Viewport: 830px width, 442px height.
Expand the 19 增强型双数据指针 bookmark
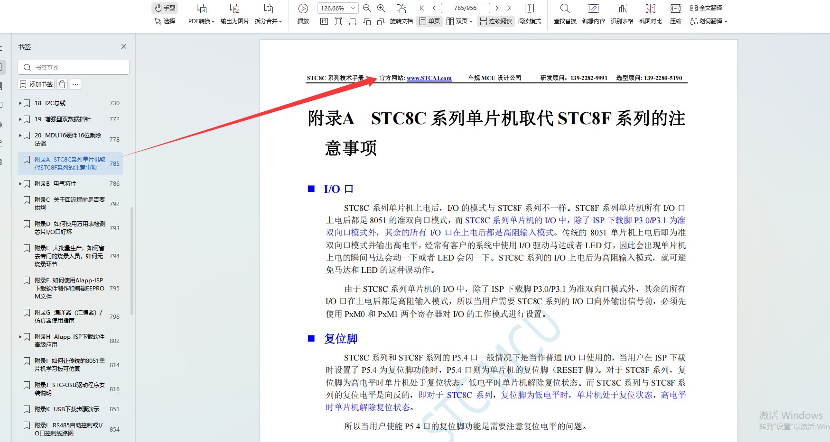(20, 119)
